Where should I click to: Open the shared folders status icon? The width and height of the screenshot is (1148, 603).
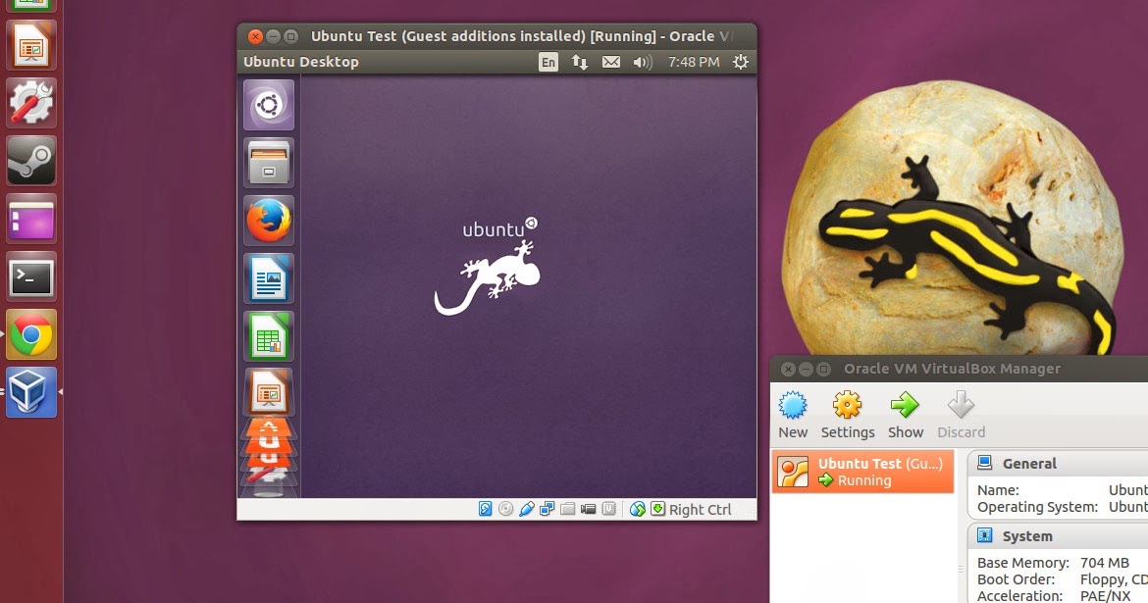[568, 509]
